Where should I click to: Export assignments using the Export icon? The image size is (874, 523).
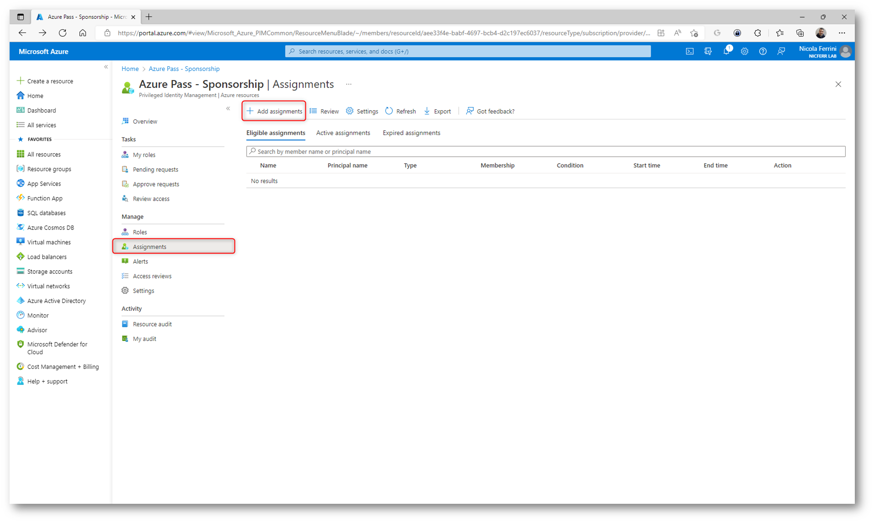[x=427, y=111]
